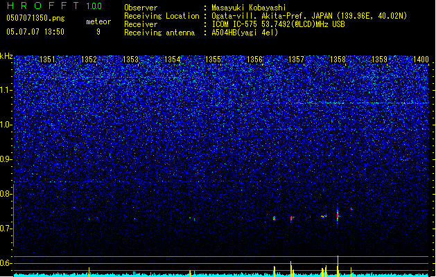Click the 1.1 kHz axis label
The width and height of the screenshot is (436, 277).
tap(6, 90)
